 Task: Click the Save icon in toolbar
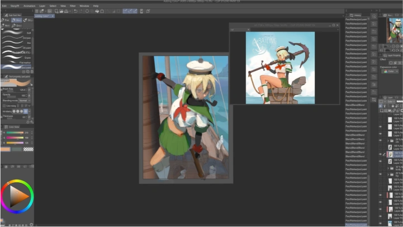[66, 11]
